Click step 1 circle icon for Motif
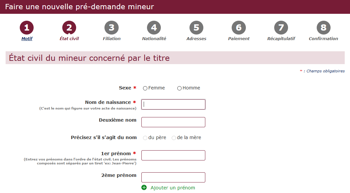Screen dimensions: 350x193 (27, 28)
